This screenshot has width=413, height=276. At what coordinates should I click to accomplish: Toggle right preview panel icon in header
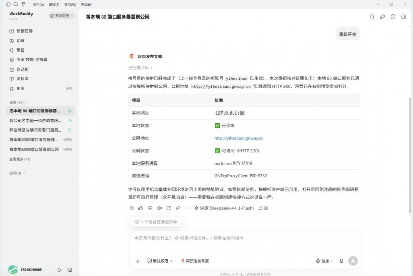tap(403, 17)
